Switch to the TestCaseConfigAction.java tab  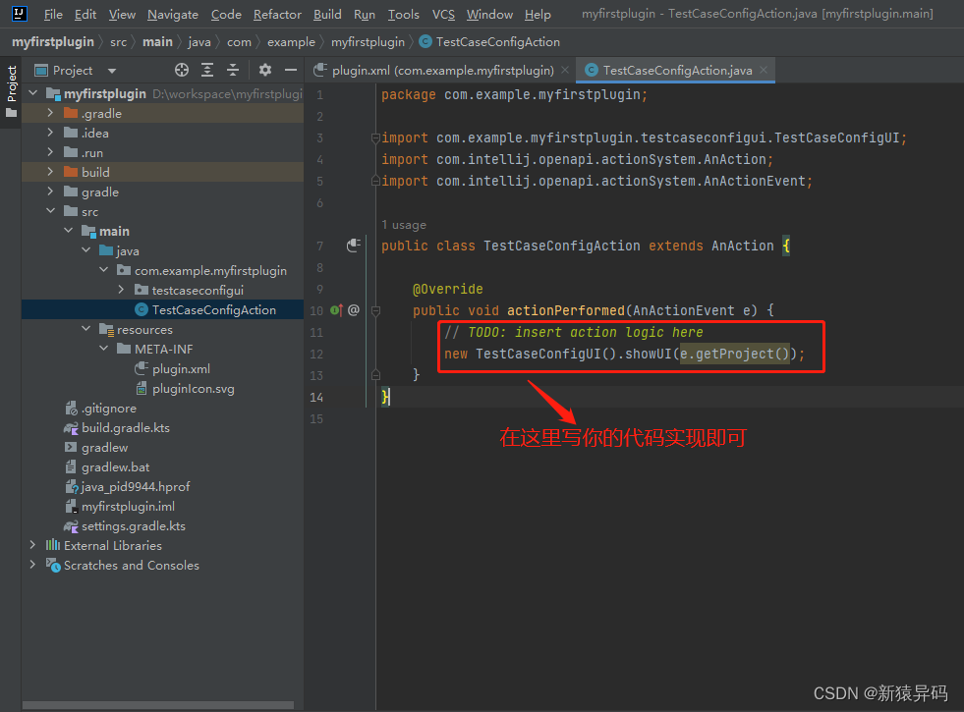coord(676,70)
